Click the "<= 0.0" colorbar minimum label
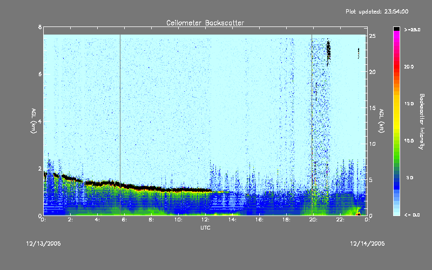 tap(412, 215)
